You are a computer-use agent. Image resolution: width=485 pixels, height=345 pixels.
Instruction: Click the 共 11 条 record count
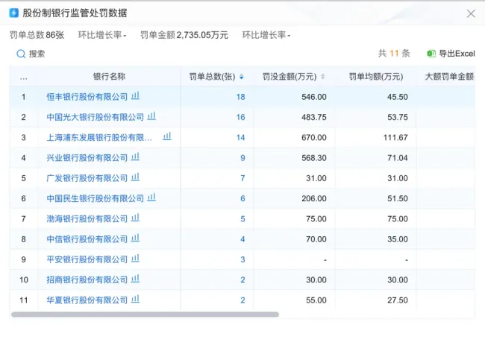coord(394,54)
